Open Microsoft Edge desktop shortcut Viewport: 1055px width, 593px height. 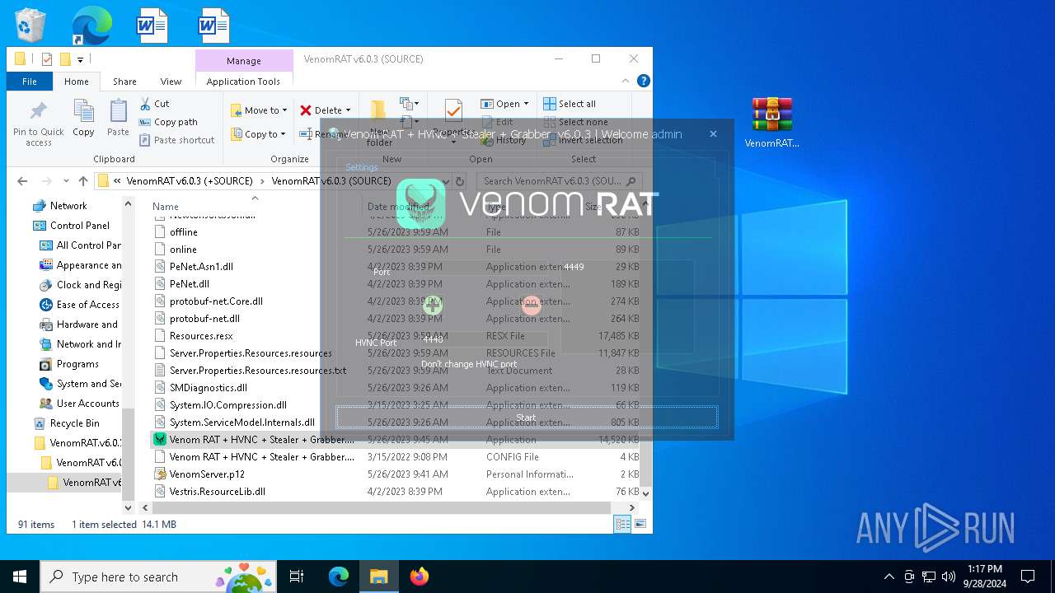point(91,26)
